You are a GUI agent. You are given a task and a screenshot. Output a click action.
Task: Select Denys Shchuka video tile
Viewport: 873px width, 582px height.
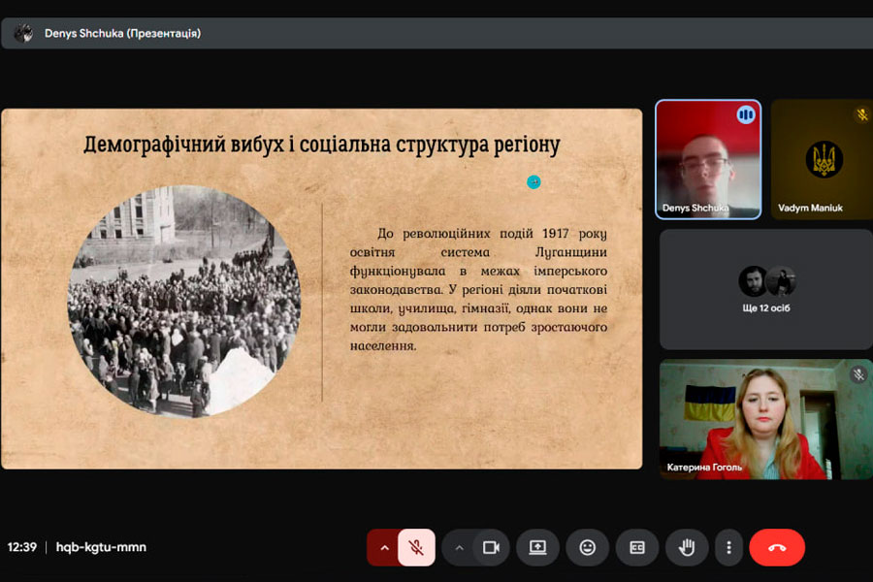click(708, 159)
